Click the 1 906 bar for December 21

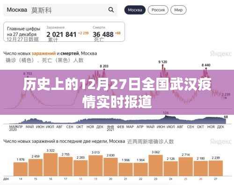click(125, 170)
